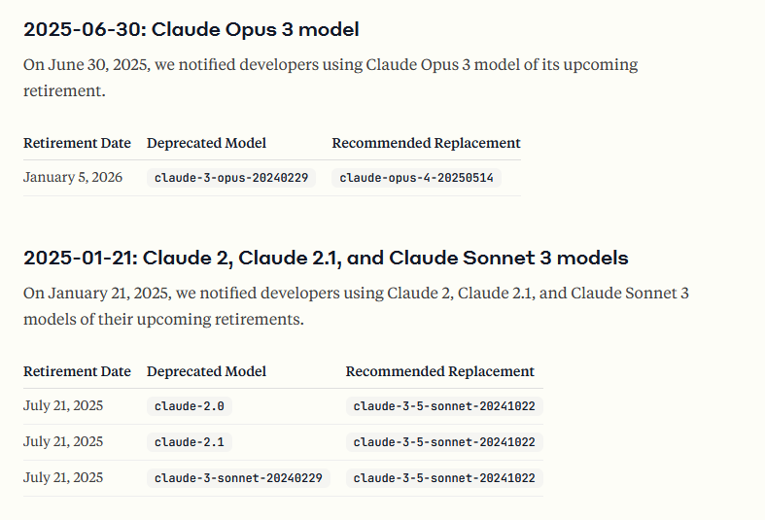Image resolution: width=765 pixels, height=520 pixels.
Task: Select the claude-opus-4-20250514 replacement code
Action: tap(416, 178)
